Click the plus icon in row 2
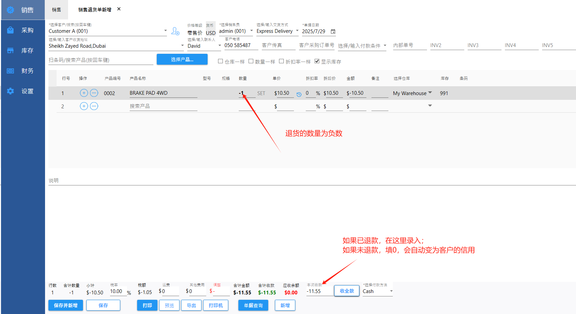The height and width of the screenshot is (314, 576). coord(84,106)
